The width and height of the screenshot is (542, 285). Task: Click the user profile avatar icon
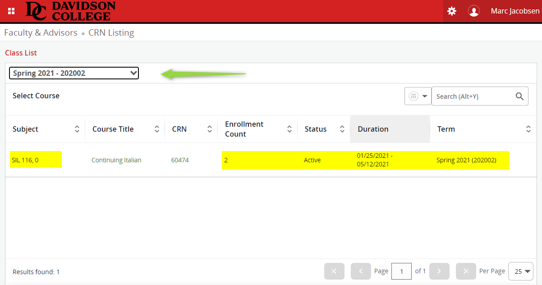pos(474,11)
